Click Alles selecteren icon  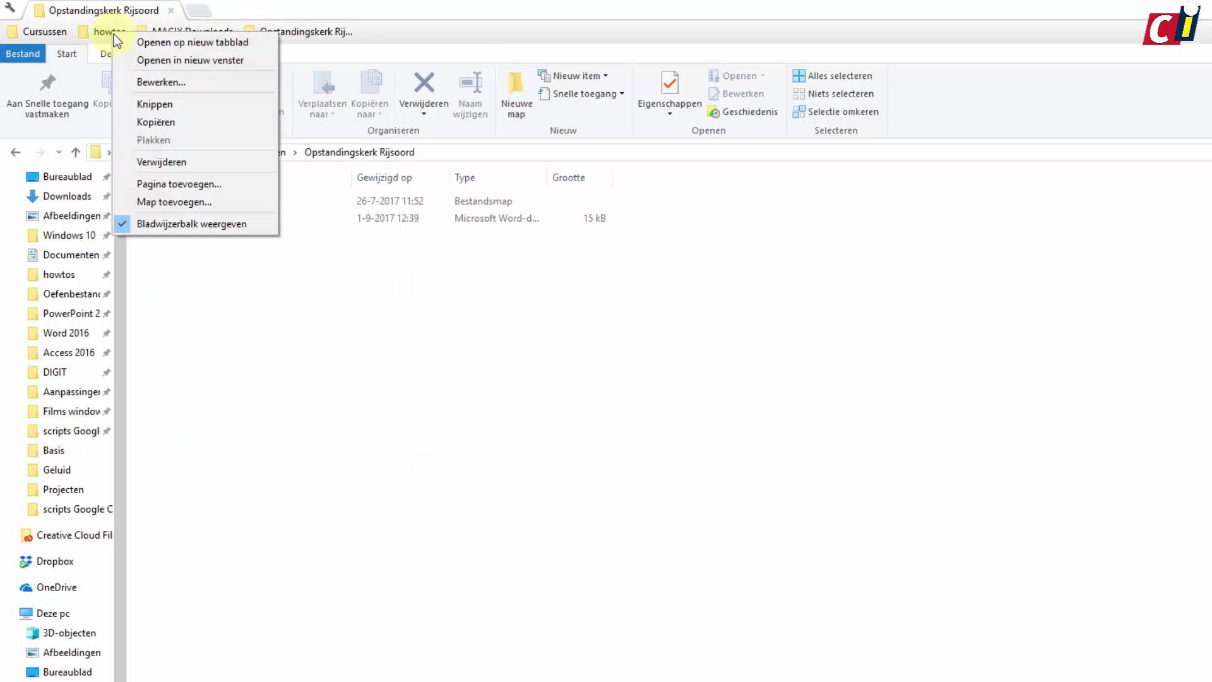(799, 76)
